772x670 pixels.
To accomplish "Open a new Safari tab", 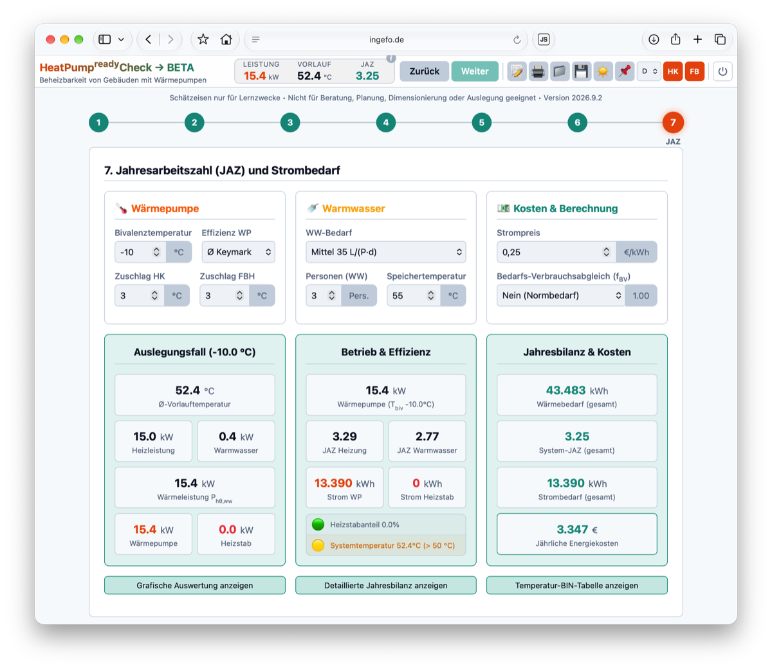I will coord(697,40).
